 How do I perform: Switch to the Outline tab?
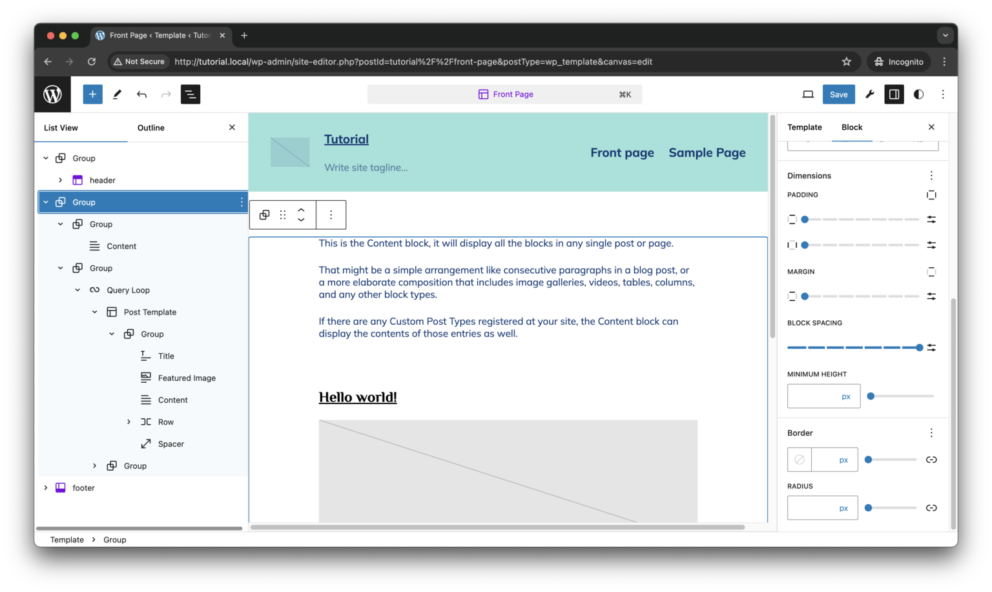tap(150, 127)
